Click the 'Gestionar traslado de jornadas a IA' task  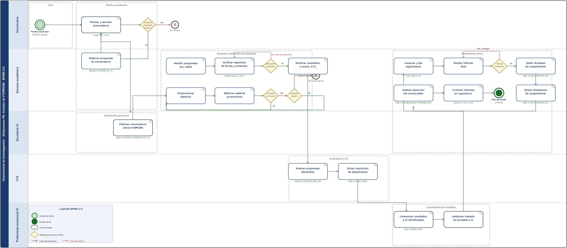(x=463, y=219)
